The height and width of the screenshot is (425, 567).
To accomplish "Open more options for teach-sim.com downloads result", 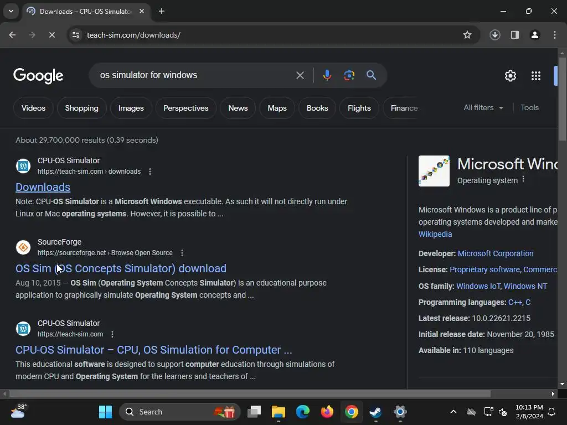I will click(150, 172).
